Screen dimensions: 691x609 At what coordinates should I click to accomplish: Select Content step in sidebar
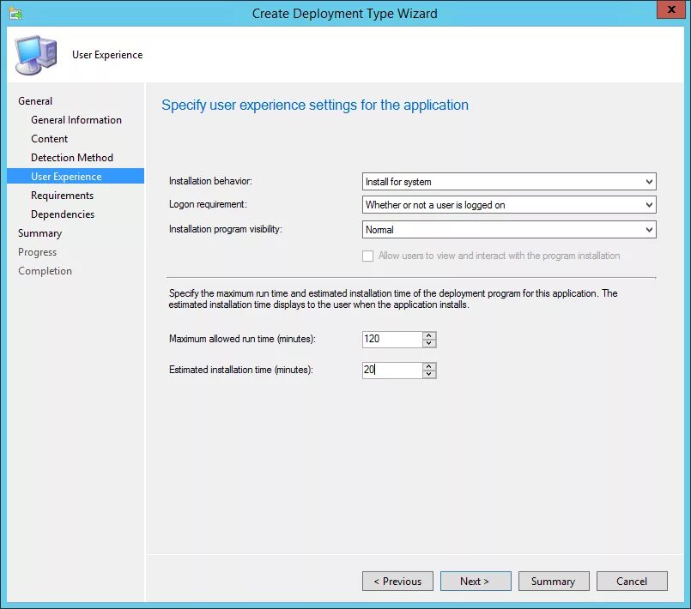click(x=50, y=139)
